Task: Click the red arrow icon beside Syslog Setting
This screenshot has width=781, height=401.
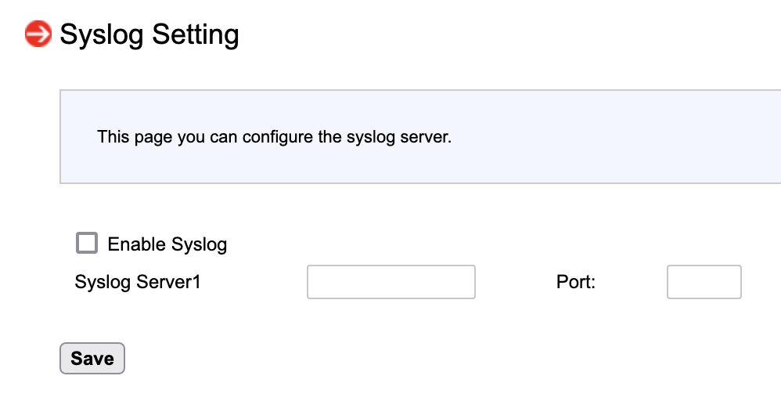Action: pos(38,34)
